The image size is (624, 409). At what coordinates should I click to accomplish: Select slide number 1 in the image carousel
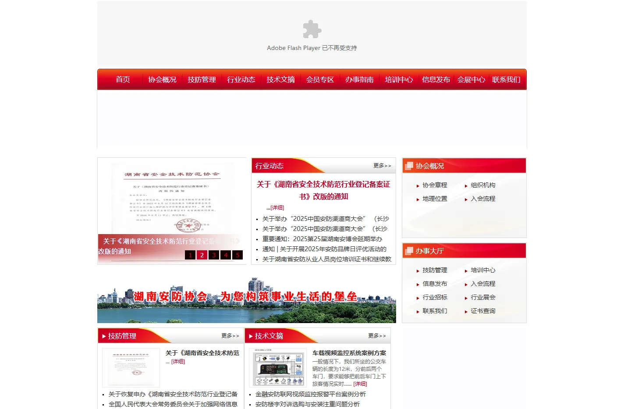click(x=190, y=255)
